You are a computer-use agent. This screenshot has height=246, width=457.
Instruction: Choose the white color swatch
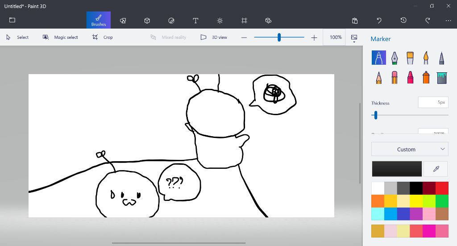pos(378,188)
